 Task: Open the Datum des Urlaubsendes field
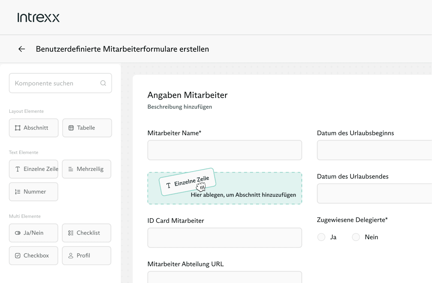coord(374,193)
